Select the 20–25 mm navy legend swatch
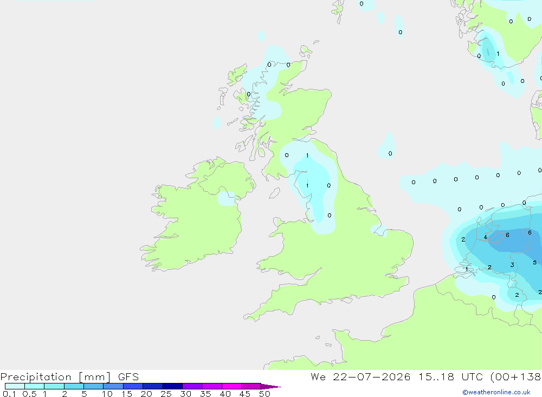The image size is (542, 397). coord(153,386)
